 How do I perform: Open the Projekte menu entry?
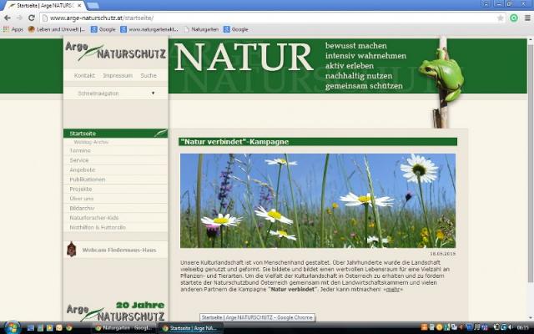point(115,189)
